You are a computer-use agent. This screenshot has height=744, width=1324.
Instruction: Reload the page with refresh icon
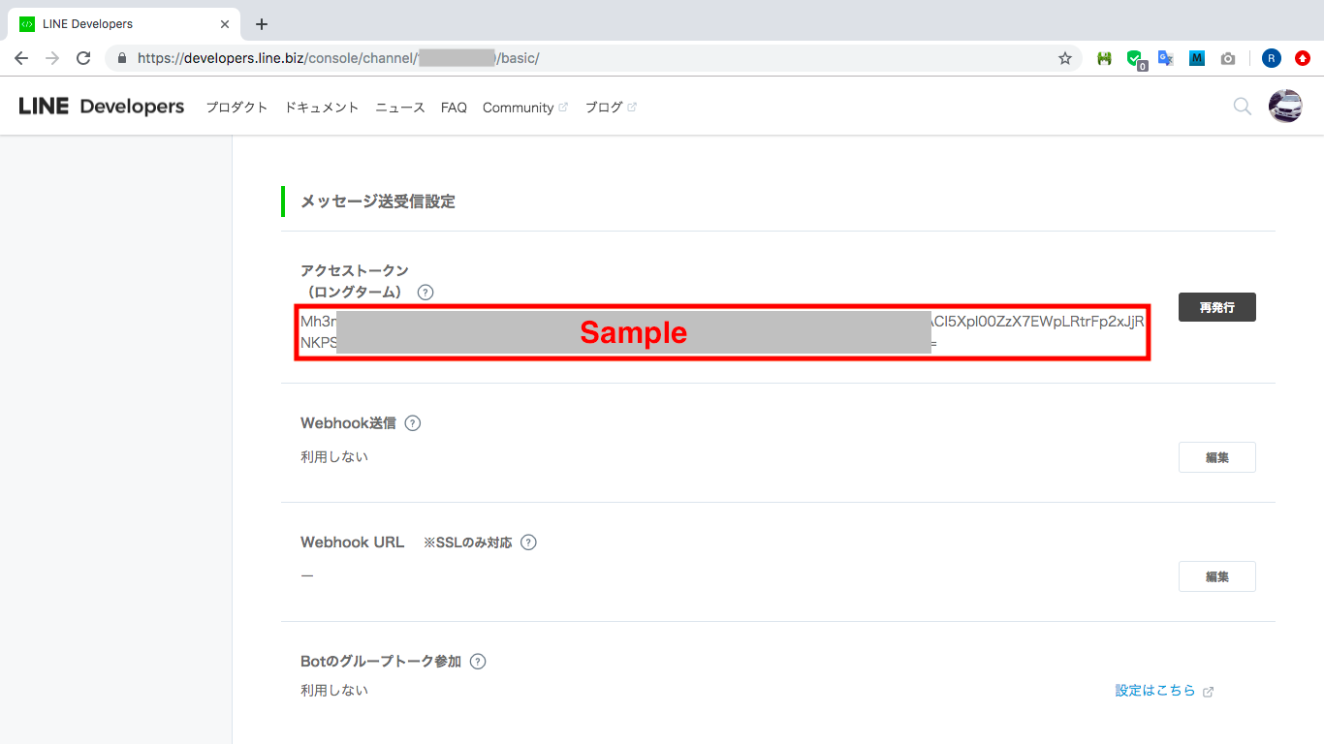(83, 58)
